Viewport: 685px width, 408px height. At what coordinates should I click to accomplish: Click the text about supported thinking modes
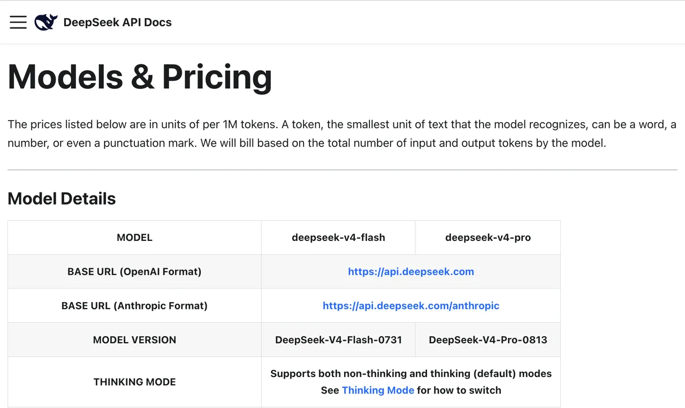tap(411, 374)
